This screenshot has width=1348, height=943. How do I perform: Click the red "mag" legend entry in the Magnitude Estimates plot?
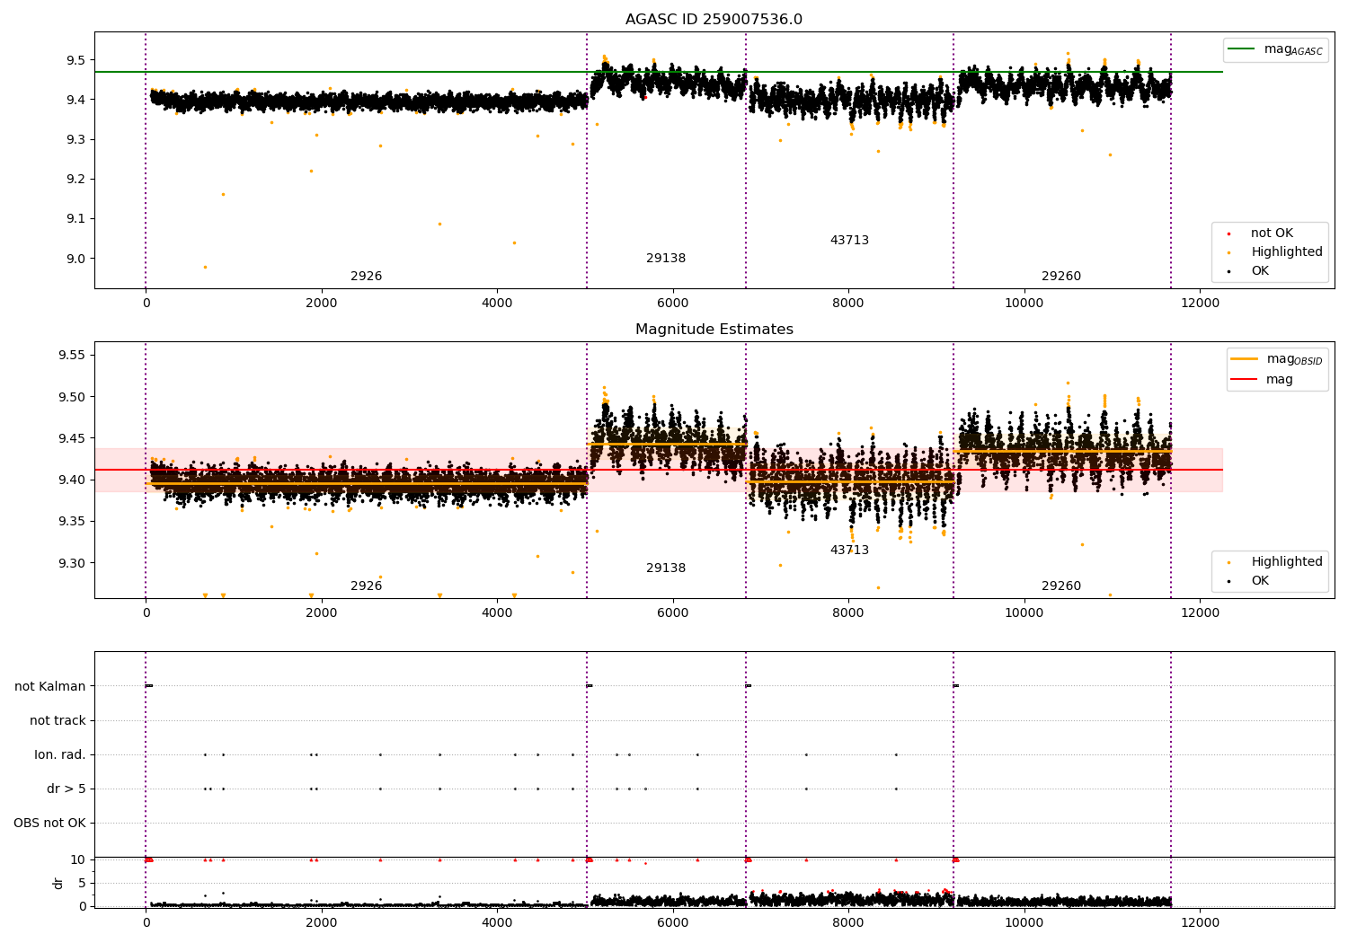1262,379
